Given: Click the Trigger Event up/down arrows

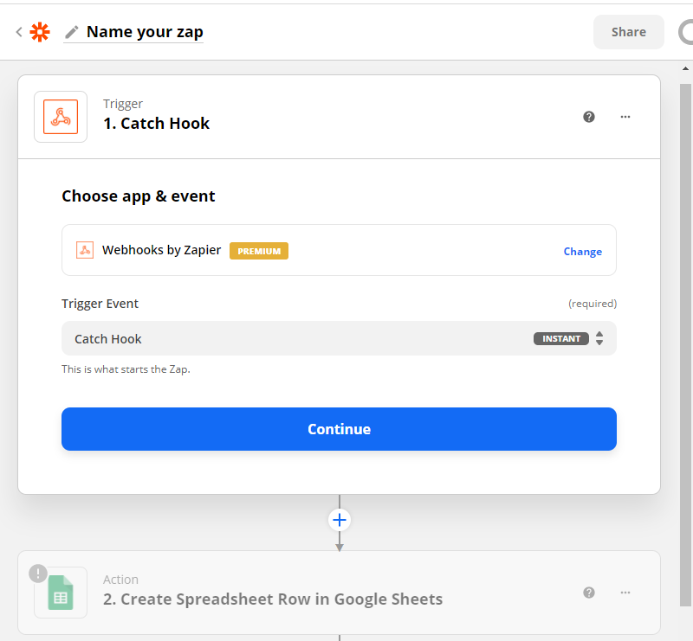Looking at the screenshot, I should tap(599, 338).
